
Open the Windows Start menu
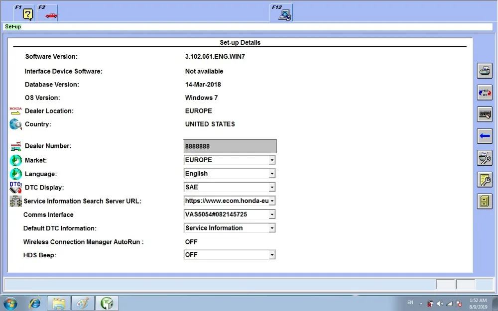9,304
